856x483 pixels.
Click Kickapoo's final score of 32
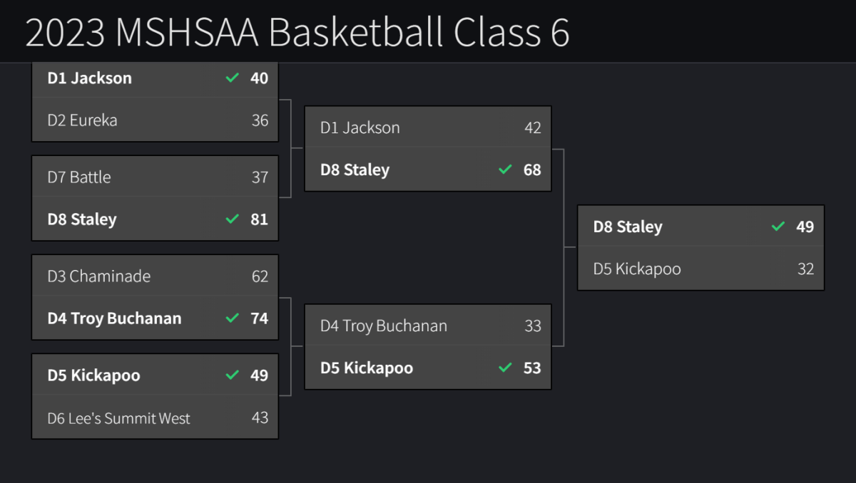click(x=805, y=269)
